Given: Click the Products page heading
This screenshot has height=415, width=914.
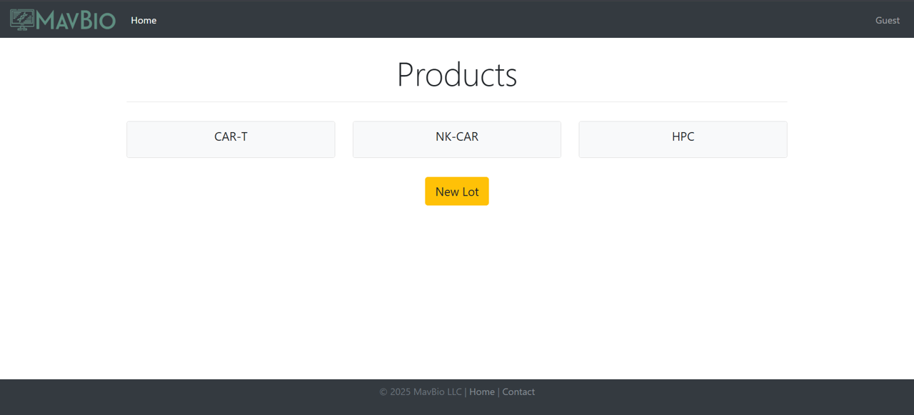Looking at the screenshot, I should (x=457, y=74).
